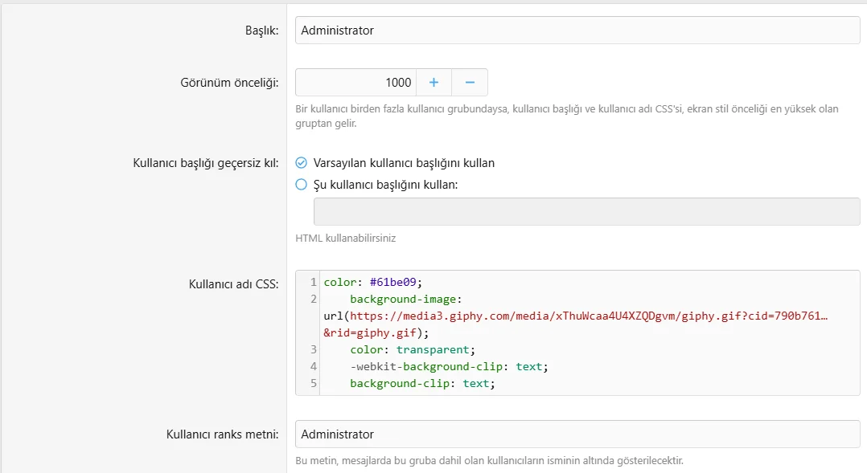Click line number 1 in the CSS editor gutter
Viewport: 867px width, 473px height.
click(x=312, y=282)
